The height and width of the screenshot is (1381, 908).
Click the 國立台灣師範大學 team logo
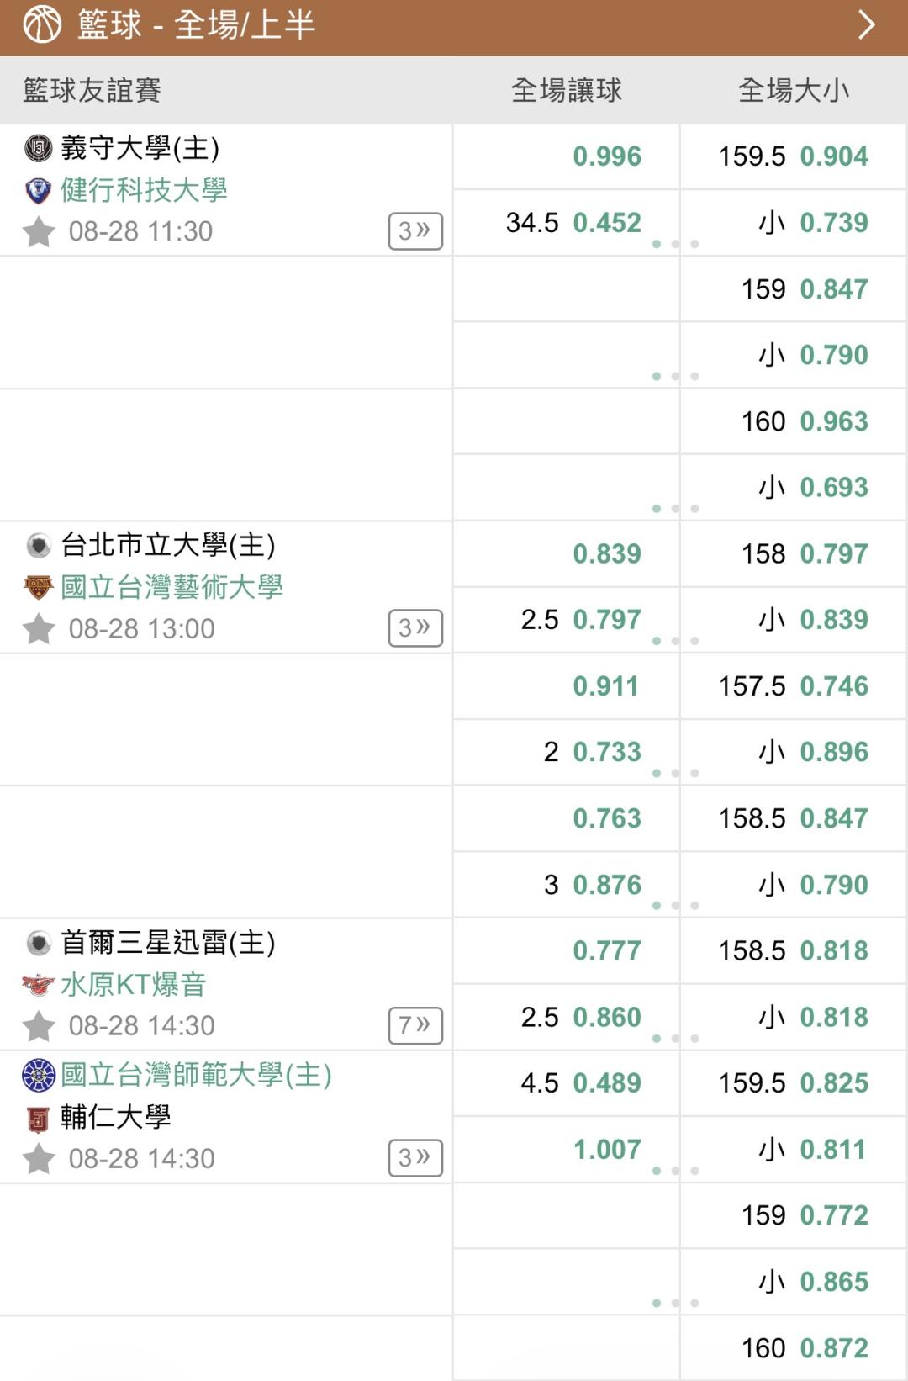coord(39,1075)
